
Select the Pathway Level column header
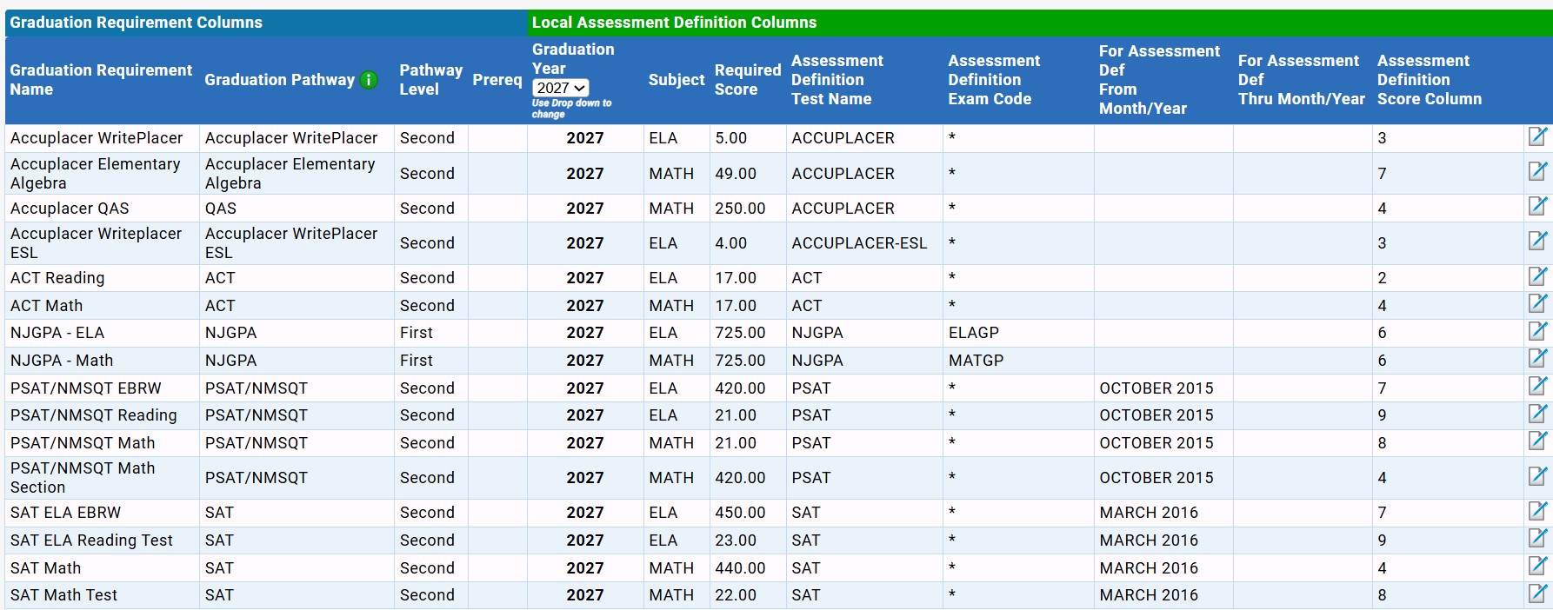[430, 80]
